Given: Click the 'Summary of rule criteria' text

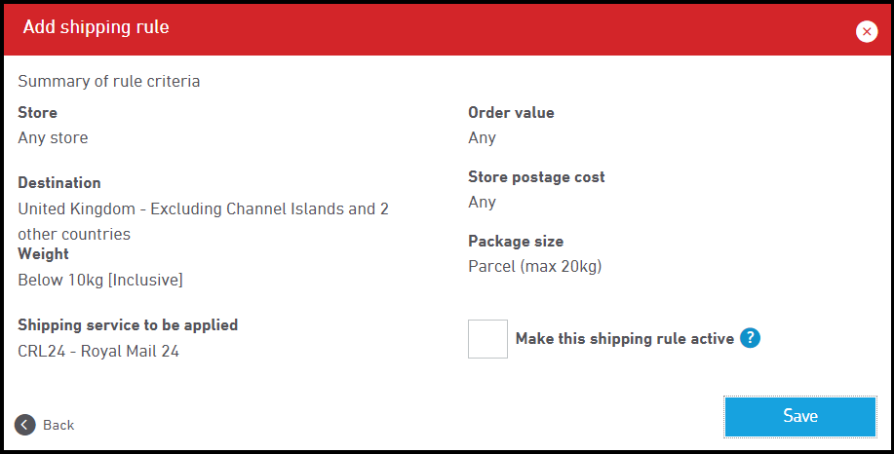Looking at the screenshot, I should click(x=109, y=82).
